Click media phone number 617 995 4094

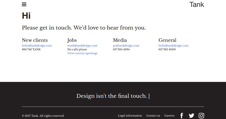coord(121,49)
